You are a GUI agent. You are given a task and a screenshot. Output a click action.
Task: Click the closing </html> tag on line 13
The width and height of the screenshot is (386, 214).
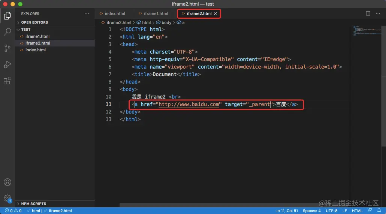point(130,120)
